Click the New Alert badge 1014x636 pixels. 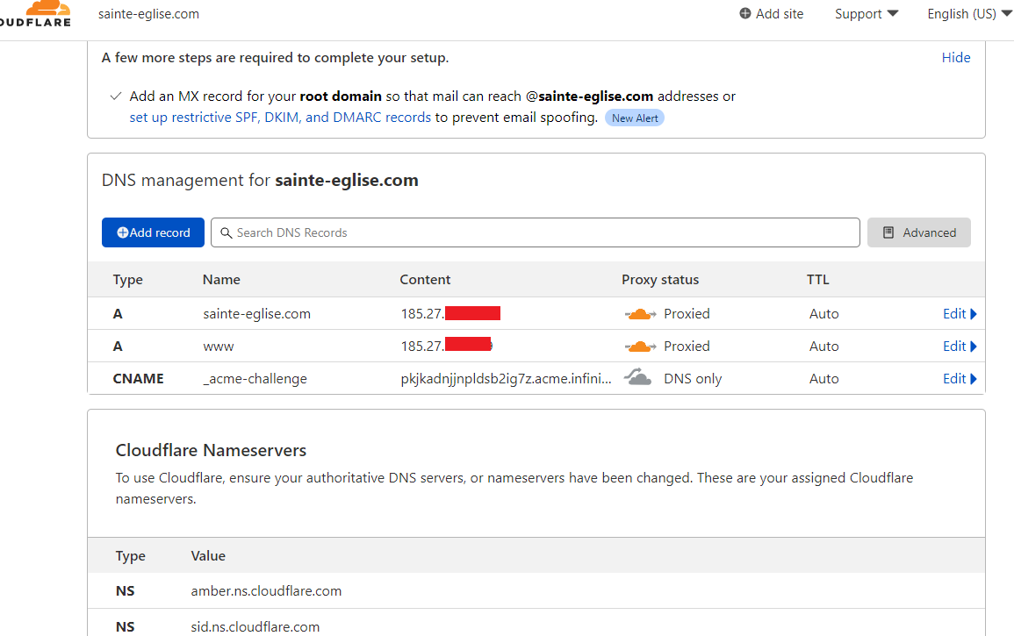[x=635, y=118]
